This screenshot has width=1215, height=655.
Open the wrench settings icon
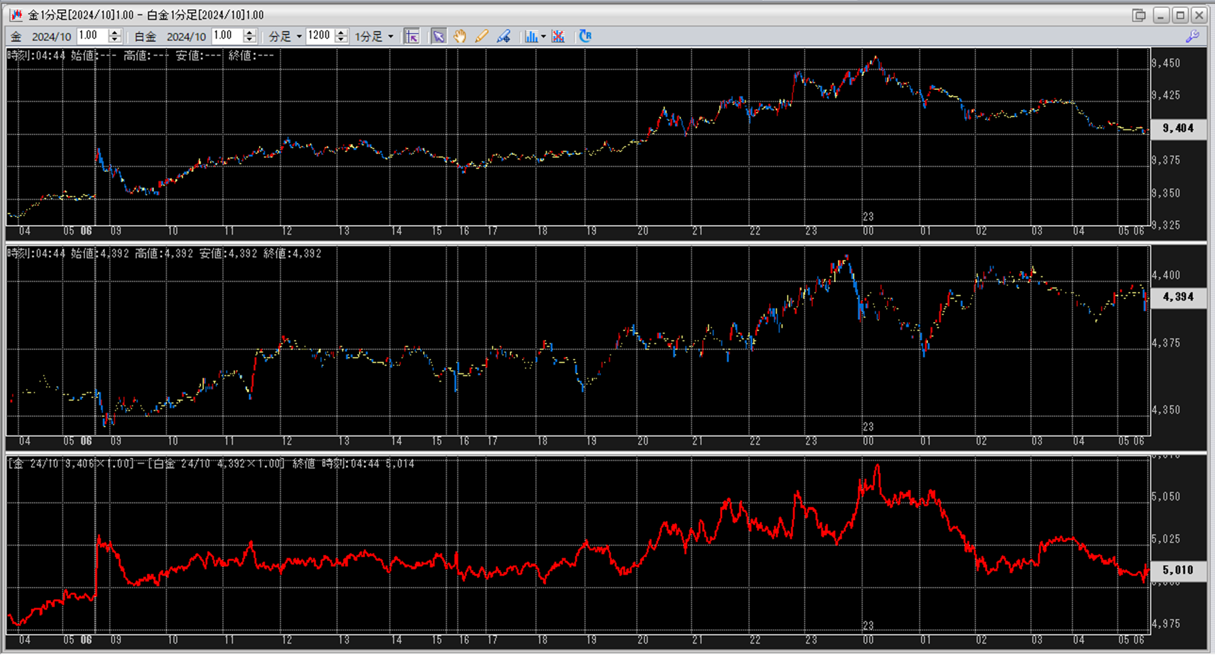(1192, 36)
